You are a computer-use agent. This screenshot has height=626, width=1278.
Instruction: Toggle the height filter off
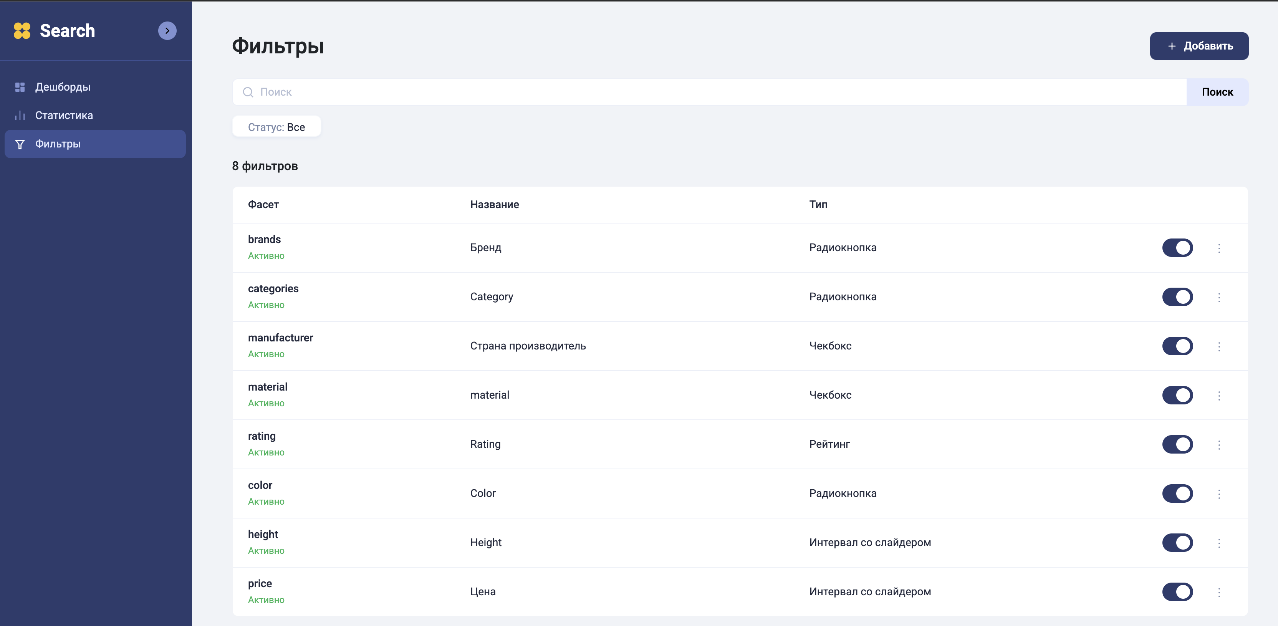pyautogui.click(x=1178, y=543)
